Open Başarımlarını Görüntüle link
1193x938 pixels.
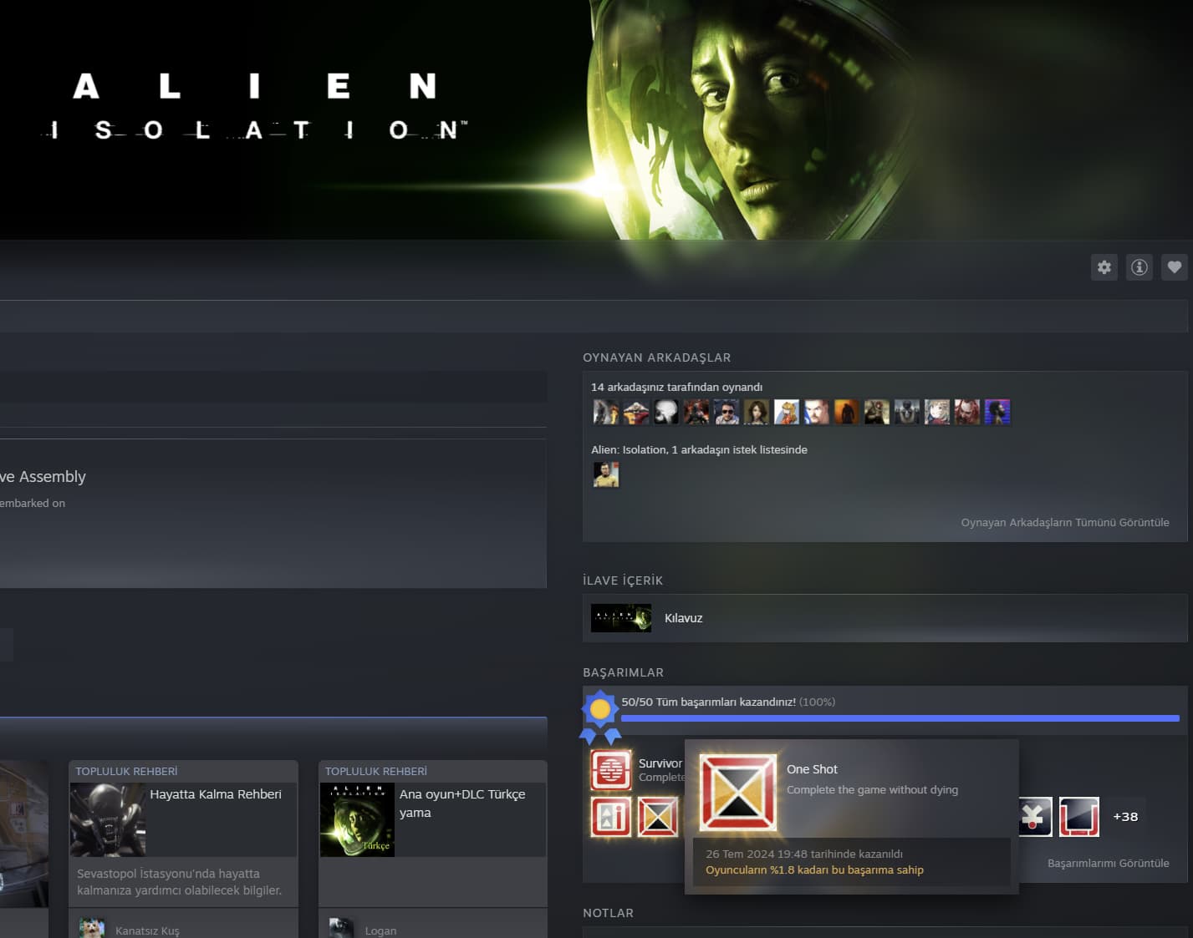point(1108,863)
